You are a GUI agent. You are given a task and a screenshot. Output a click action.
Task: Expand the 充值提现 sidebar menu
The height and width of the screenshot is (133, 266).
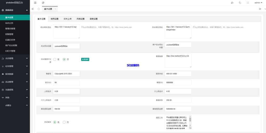(15, 90)
